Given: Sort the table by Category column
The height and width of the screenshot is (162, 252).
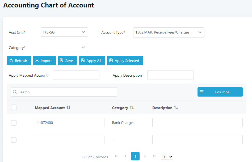Looking at the screenshot, I should click(x=132, y=107).
